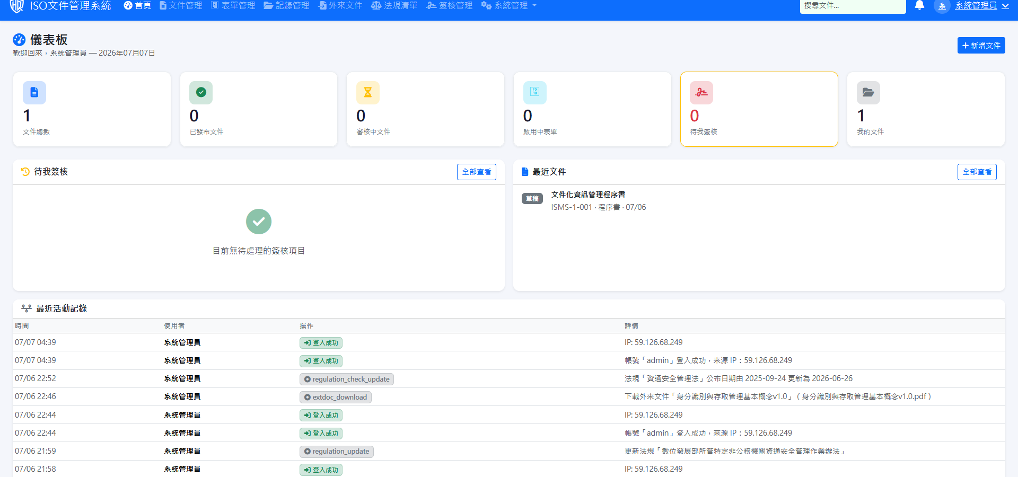Click ISMS-1-001 document metadata line
Screen dimensions: 1018x477
[x=599, y=207]
